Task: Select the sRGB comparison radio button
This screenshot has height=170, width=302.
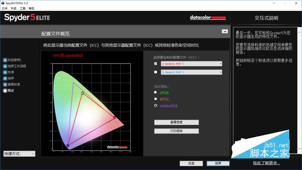Action: click(156, 92)
